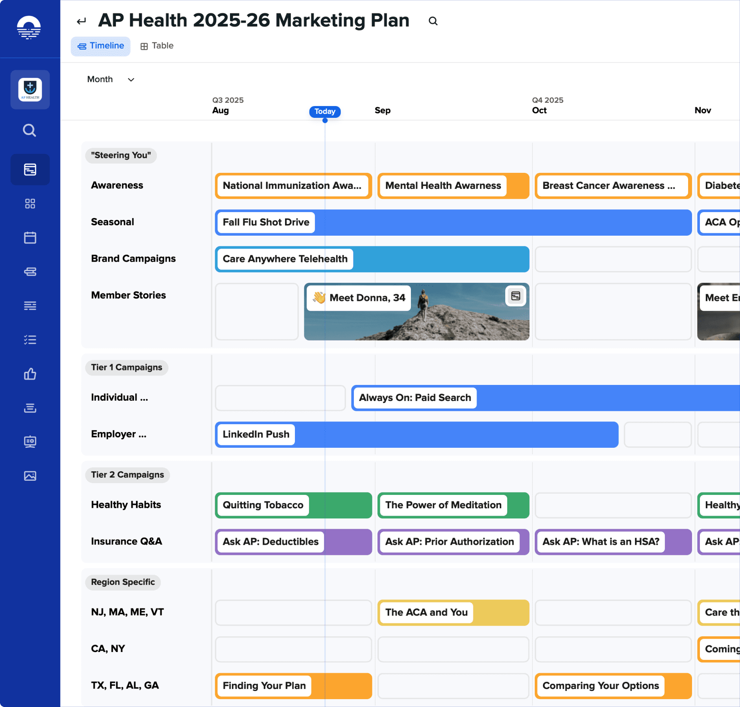The width and height of the screenshot is (740, 707).
Task: Click the grid dashboard icon in the sidebar
Action: click(30, 203)
